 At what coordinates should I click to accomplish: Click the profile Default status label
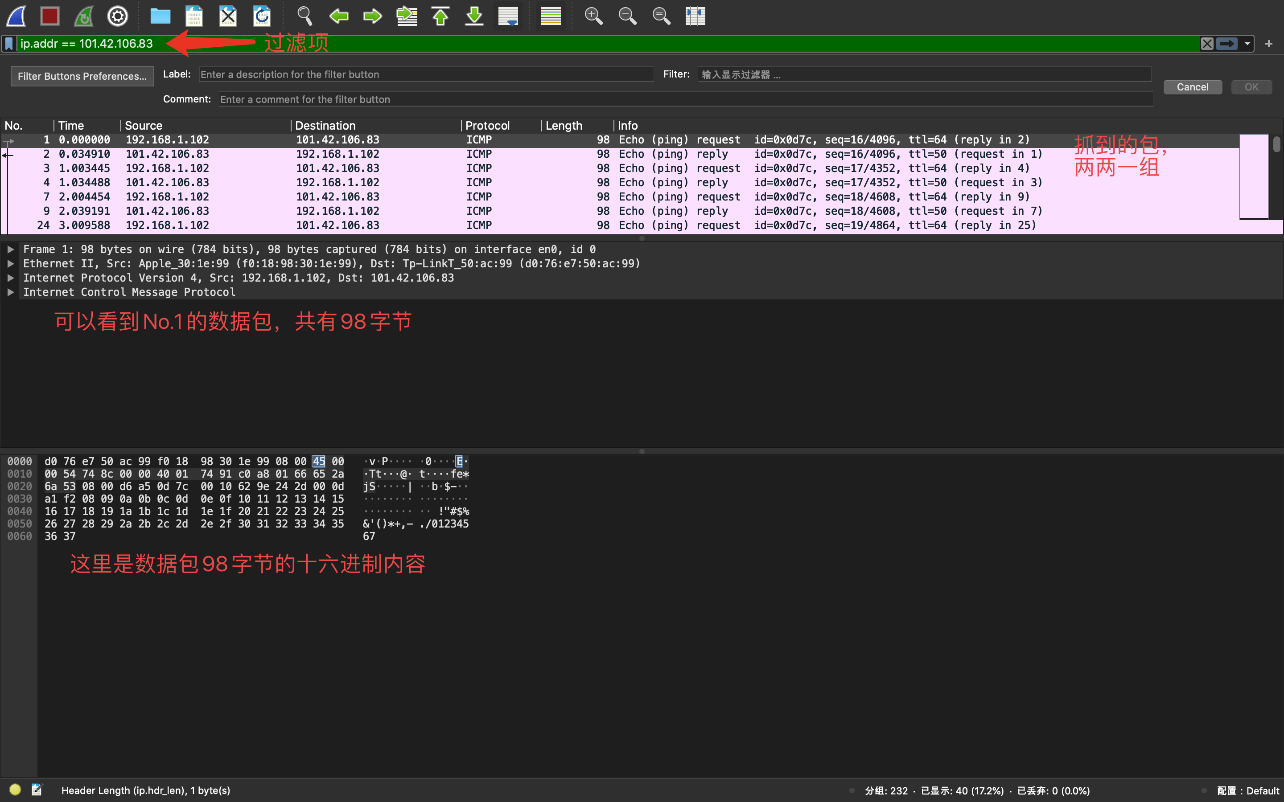coord(1247,791)
